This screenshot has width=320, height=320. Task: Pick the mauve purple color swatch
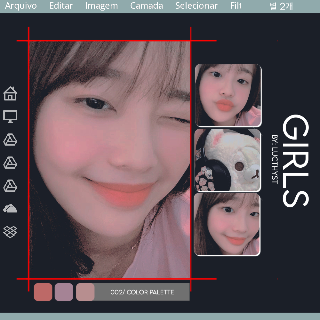[x=64, y=292]
